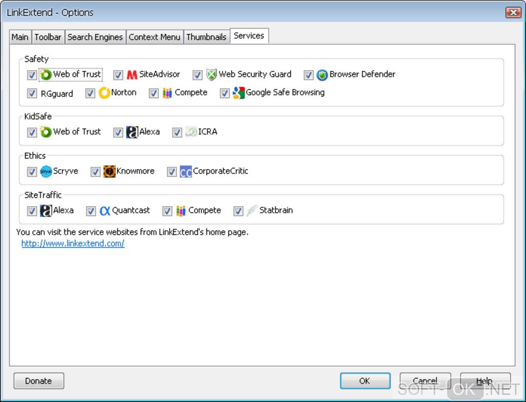526x402 pixels.
Task: Open the linkextend.com homepage link
Action: pyautogui.click(x=73, y=243)
